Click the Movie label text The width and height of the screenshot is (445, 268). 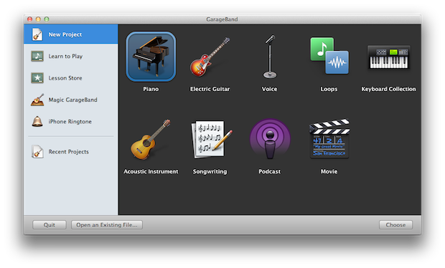click(x=329, y=171)
